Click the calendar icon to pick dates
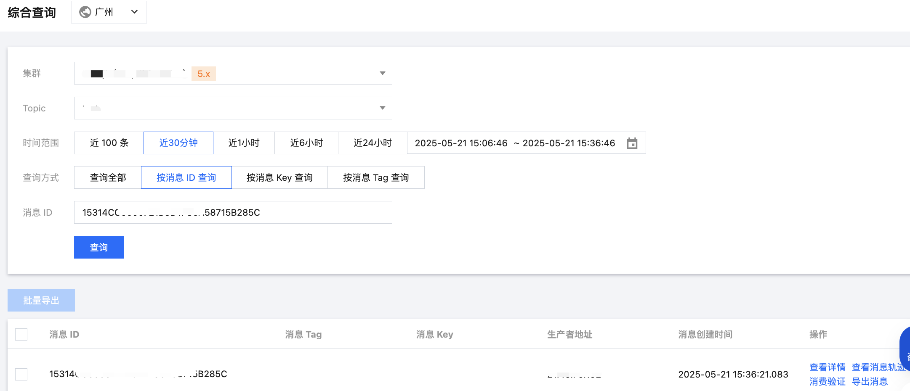This screenshot has width=910, height=391. [632, 143]
